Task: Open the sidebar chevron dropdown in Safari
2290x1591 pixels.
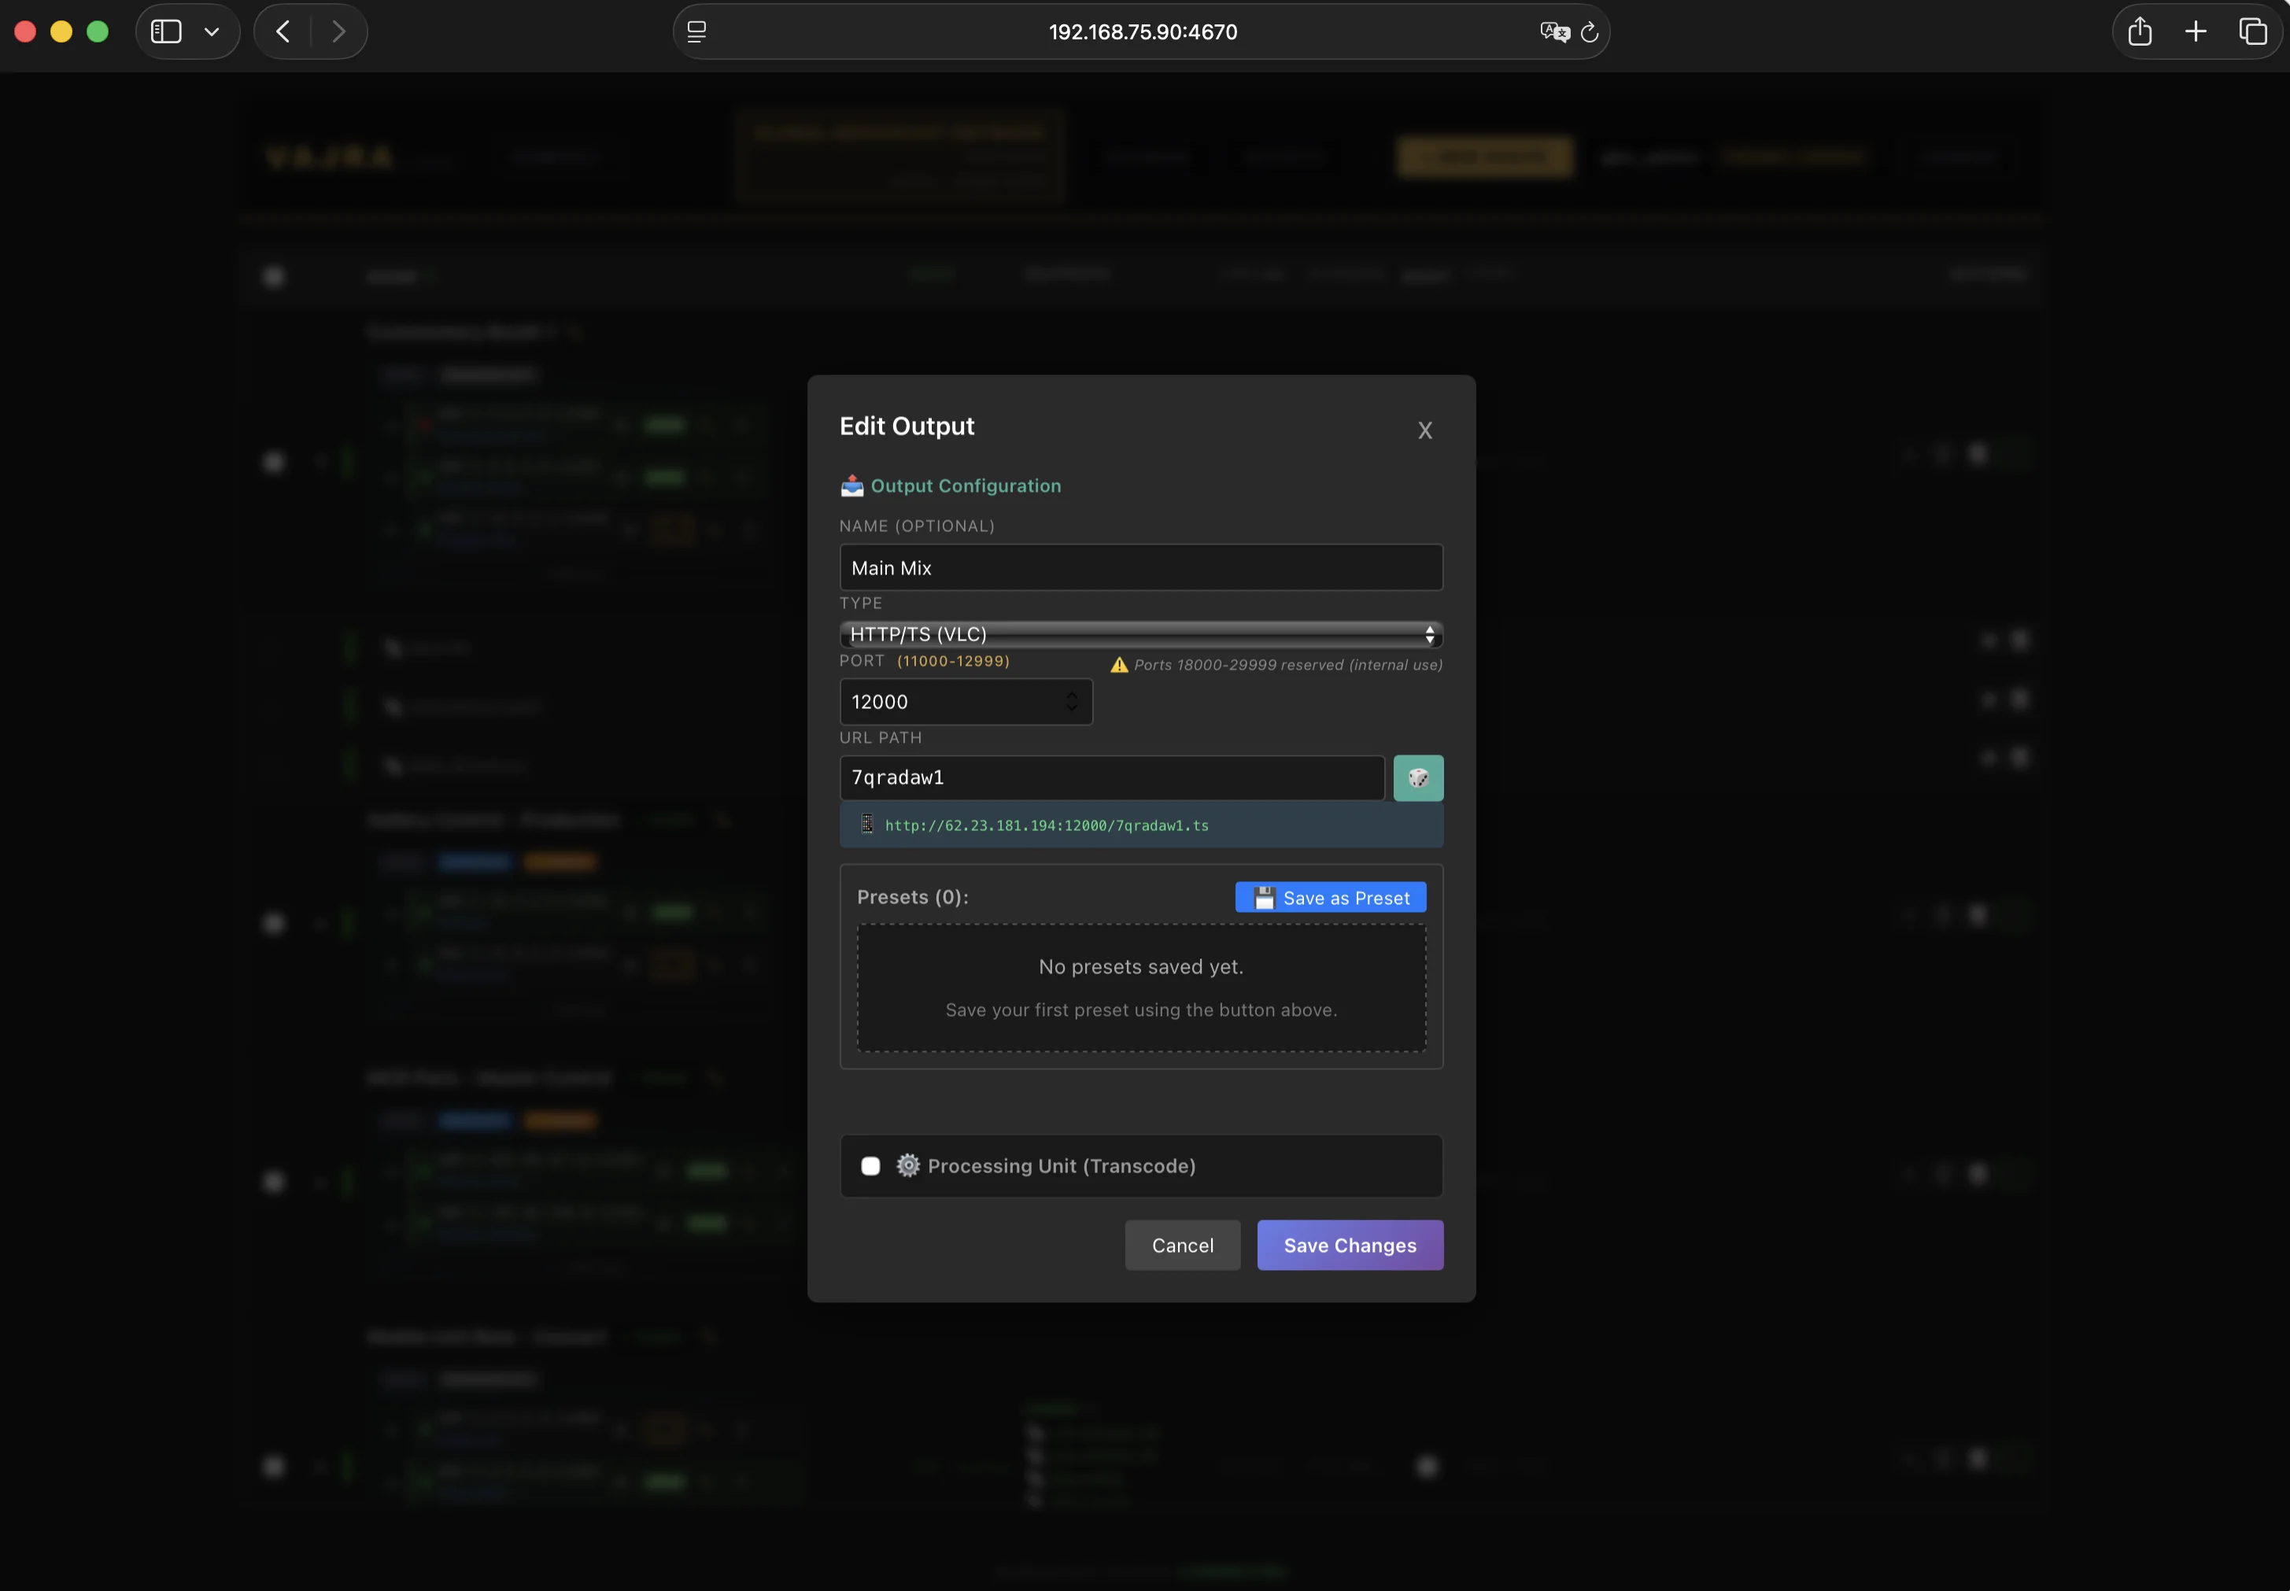Action: (212, 31)
